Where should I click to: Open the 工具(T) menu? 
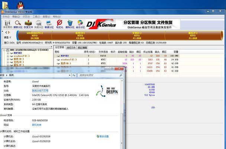[x=36, y=17]
